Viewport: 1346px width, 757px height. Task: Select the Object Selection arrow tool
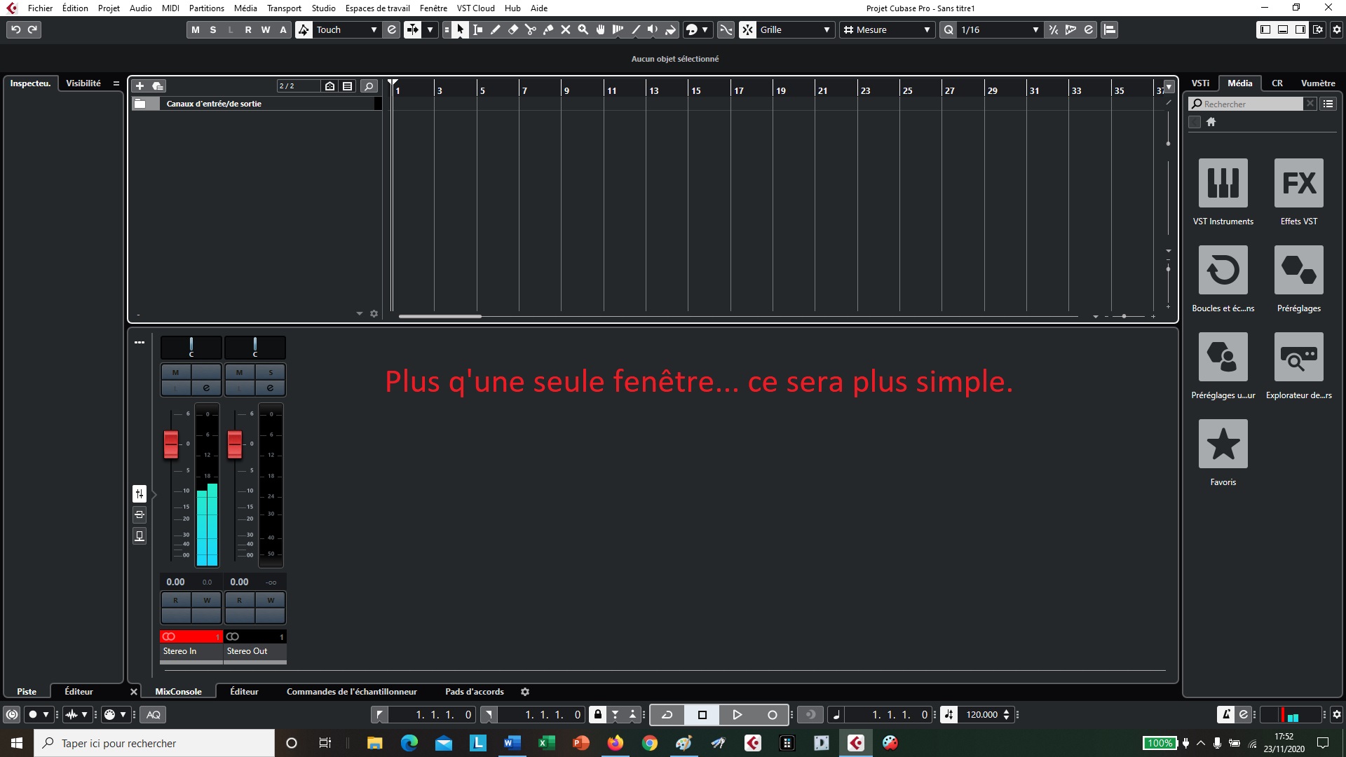(460, 29)
